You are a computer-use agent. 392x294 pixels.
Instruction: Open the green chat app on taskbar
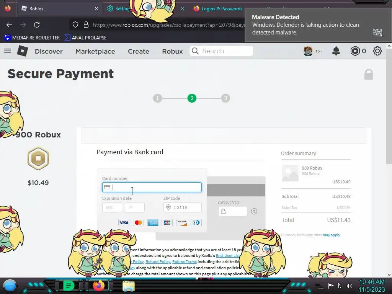[69, 286]
